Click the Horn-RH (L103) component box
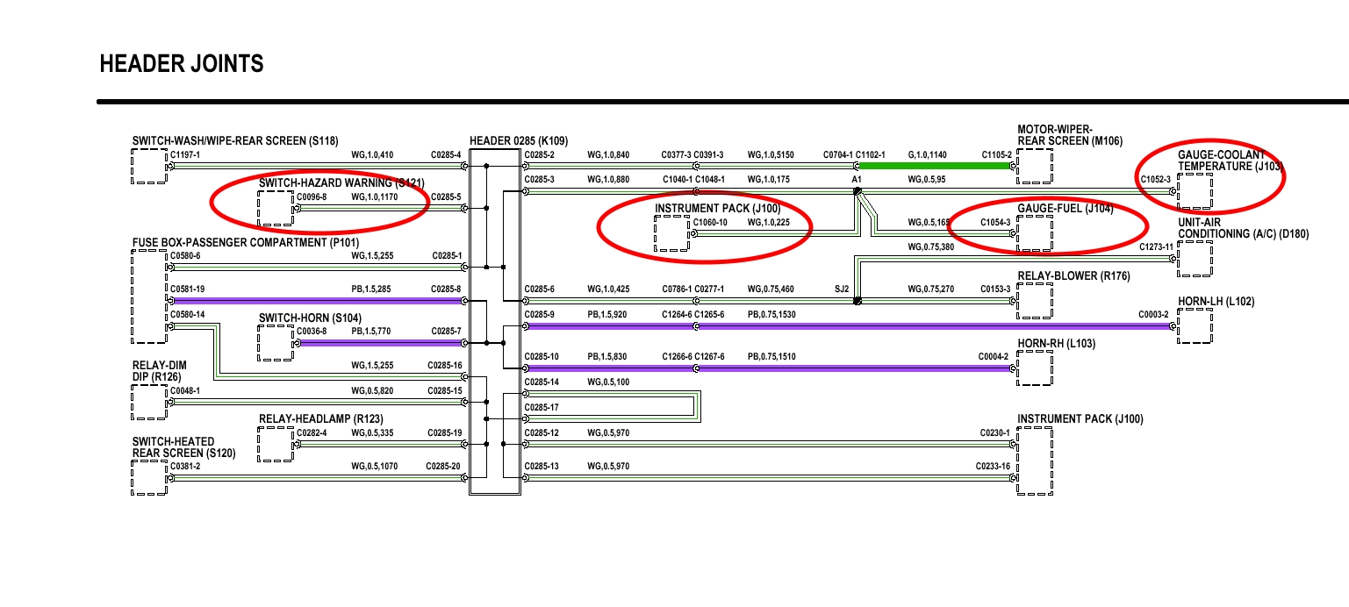This screenshot has width=1349, height=607. 1034,368
